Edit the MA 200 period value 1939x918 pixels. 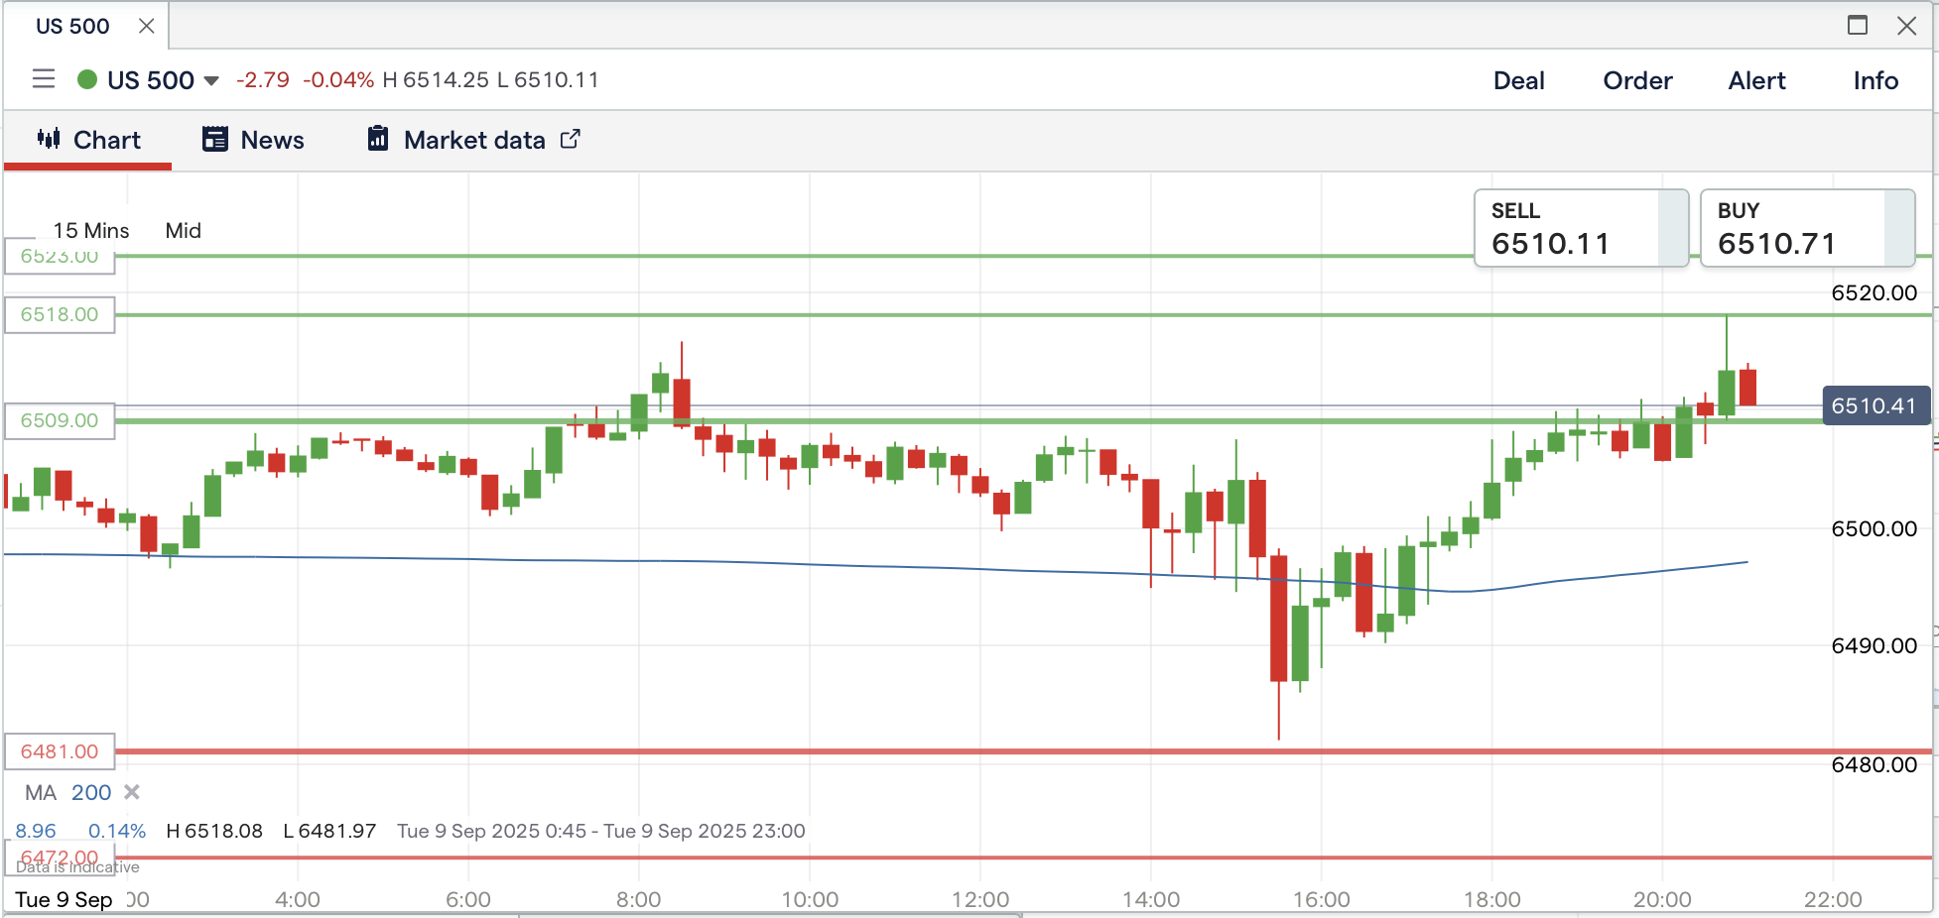pyautogui.click(x=91, y=792)
